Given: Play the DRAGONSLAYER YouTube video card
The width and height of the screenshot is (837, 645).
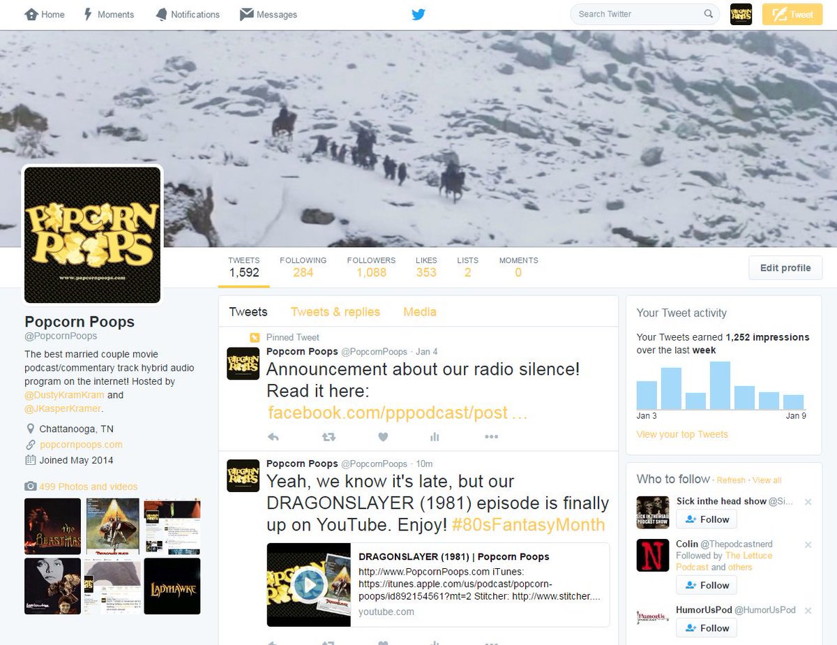Looking at the screenshot, I should pyautogui.click(x=308, y=584).
